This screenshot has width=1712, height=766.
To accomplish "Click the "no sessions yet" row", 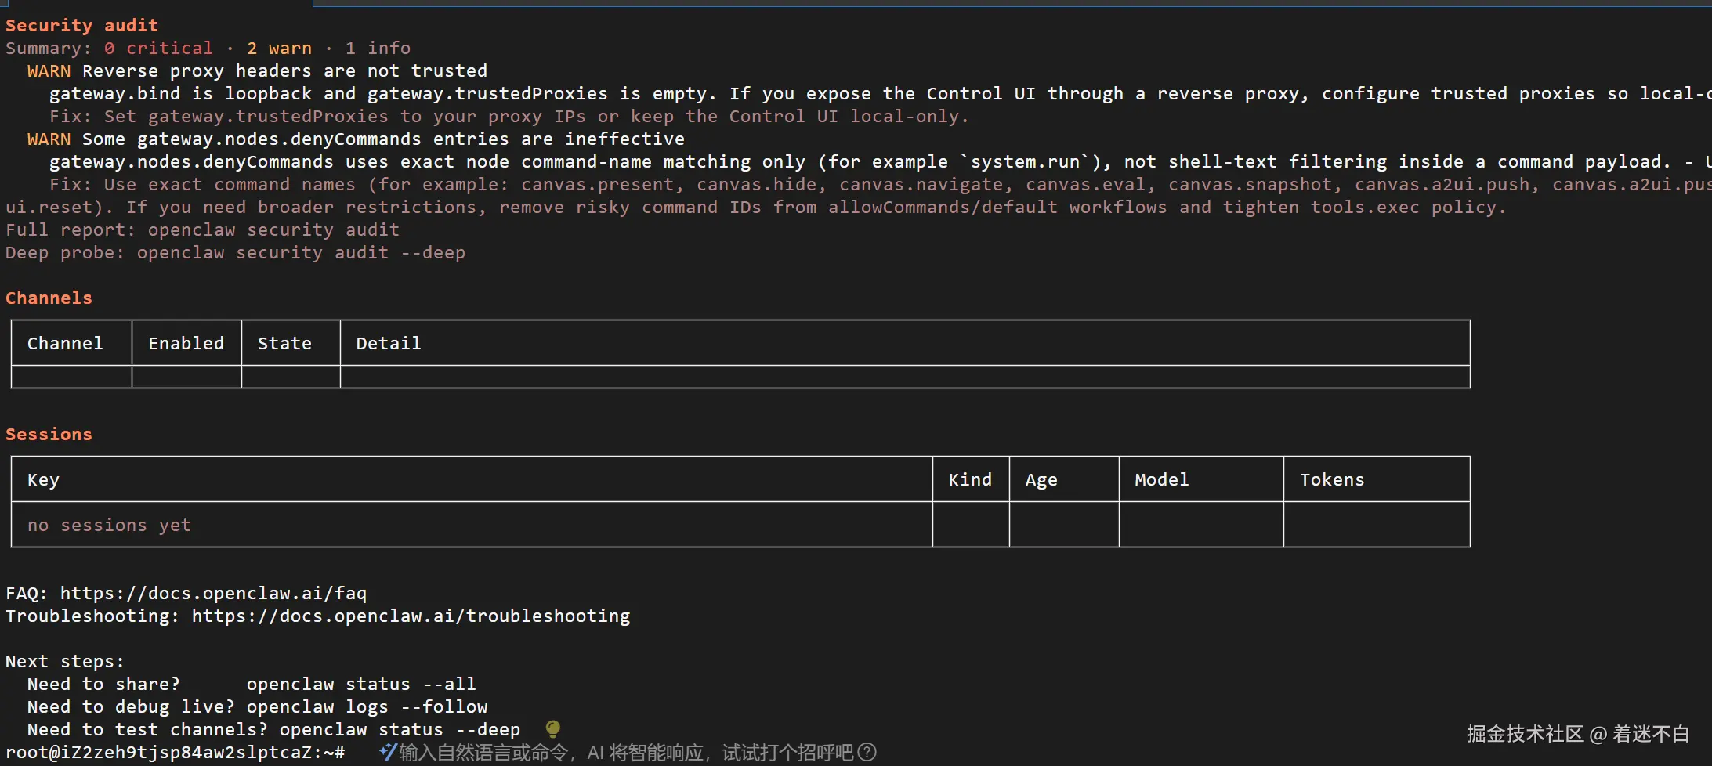I will (109, 525).
